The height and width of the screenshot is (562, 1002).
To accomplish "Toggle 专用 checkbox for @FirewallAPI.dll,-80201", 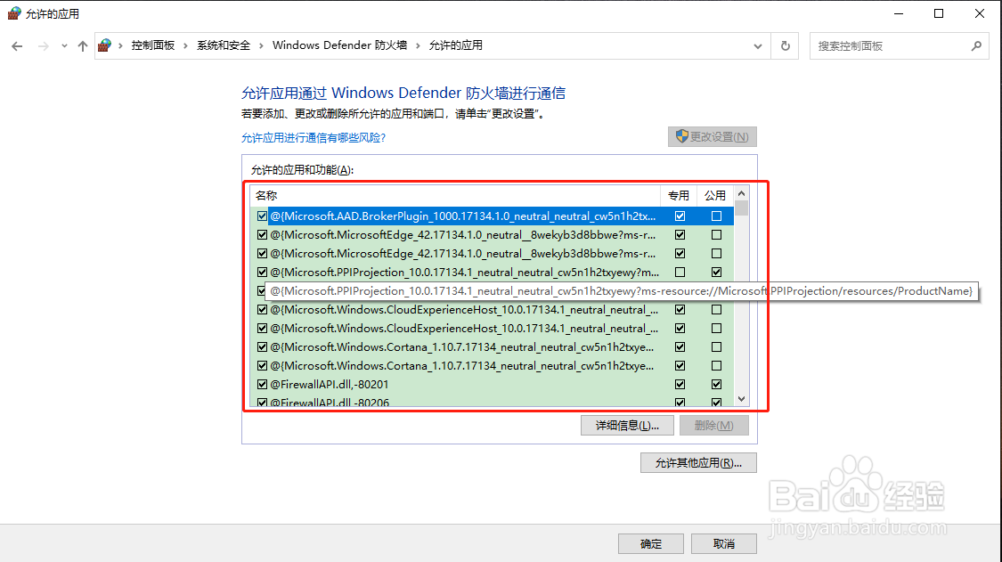I will click(680, 384).
